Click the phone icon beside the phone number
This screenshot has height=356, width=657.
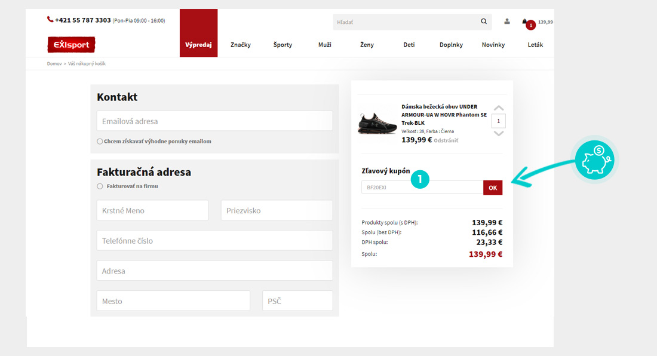click(x=50, y=19)
